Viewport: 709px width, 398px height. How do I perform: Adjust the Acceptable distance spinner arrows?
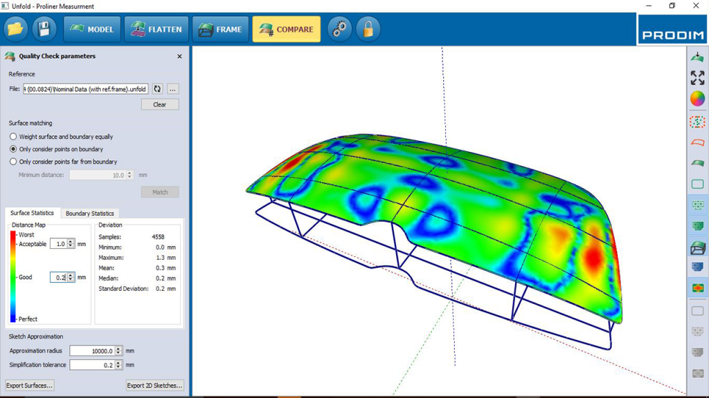(x=71, y=244)
